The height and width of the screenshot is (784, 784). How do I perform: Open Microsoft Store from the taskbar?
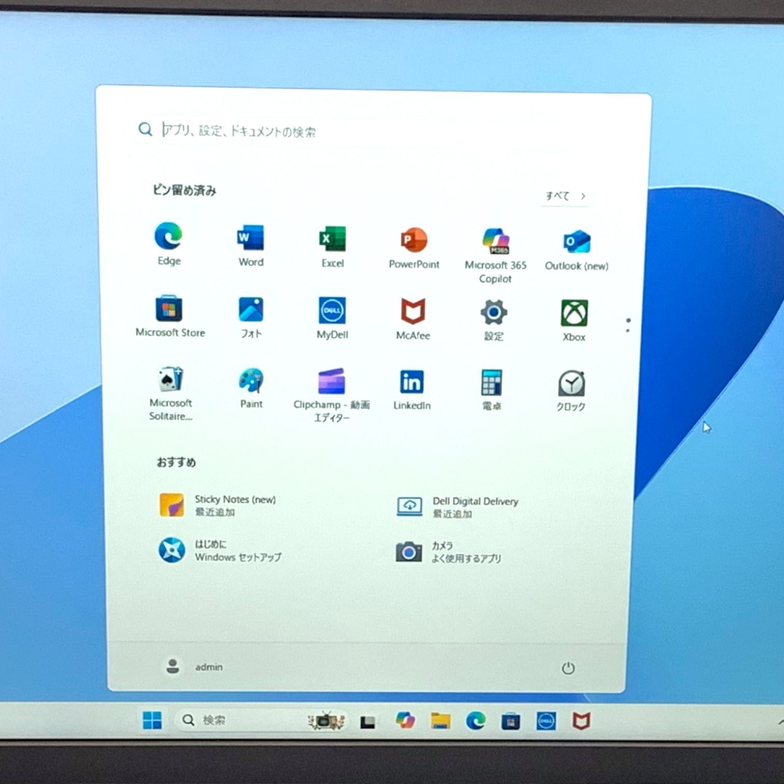click(x=511, y=721)
